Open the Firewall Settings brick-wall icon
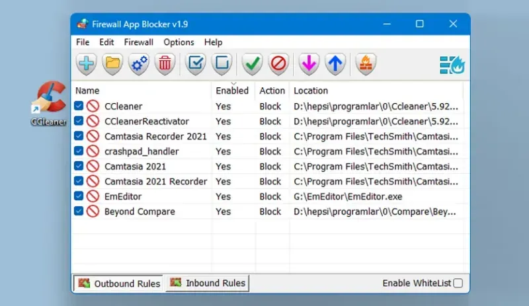529x306 pixels. click(x=366, y=63)
